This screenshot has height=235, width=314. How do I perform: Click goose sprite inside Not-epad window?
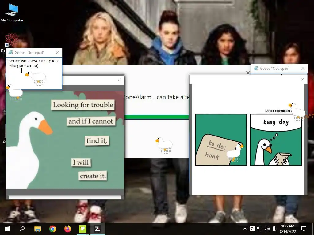pyautogui.click(x=36, y=78)
